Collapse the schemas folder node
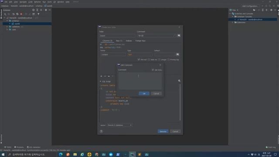The image size is (279, 157). coord(7,21)
